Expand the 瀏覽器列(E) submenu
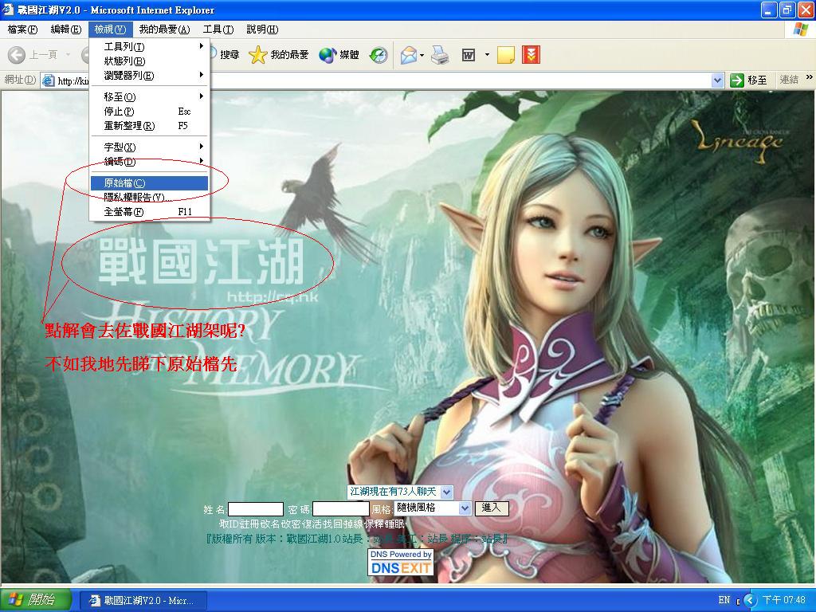The width and height of the screenshot is (816, 612). click(x=149, y=76)
